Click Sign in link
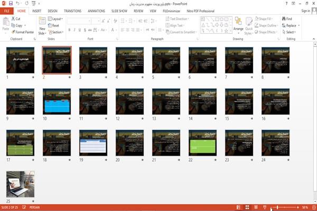Viewport: 317px width, 211px height. tap(305, 11)
